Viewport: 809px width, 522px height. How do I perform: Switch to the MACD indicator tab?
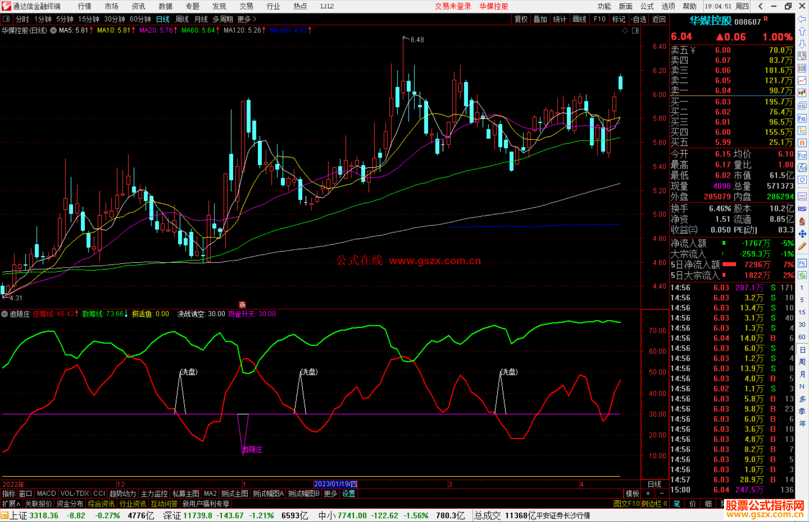(x=46, y=494)
